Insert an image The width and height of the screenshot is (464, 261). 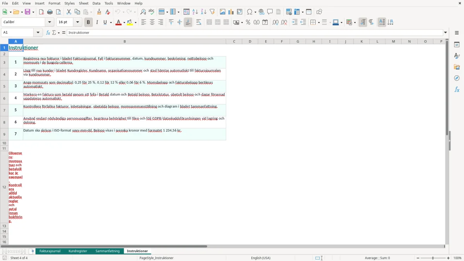click(x=223, y=12)
